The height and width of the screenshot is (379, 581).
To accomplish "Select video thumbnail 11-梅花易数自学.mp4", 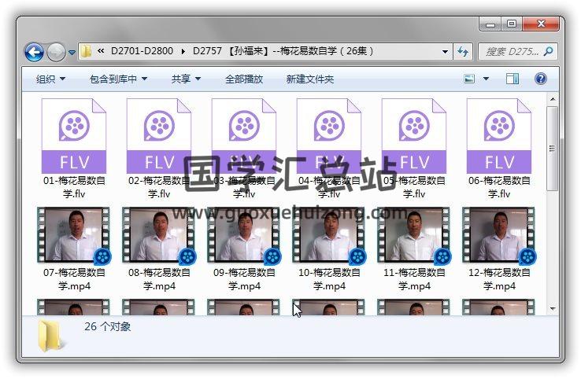I will click(414, 235).
